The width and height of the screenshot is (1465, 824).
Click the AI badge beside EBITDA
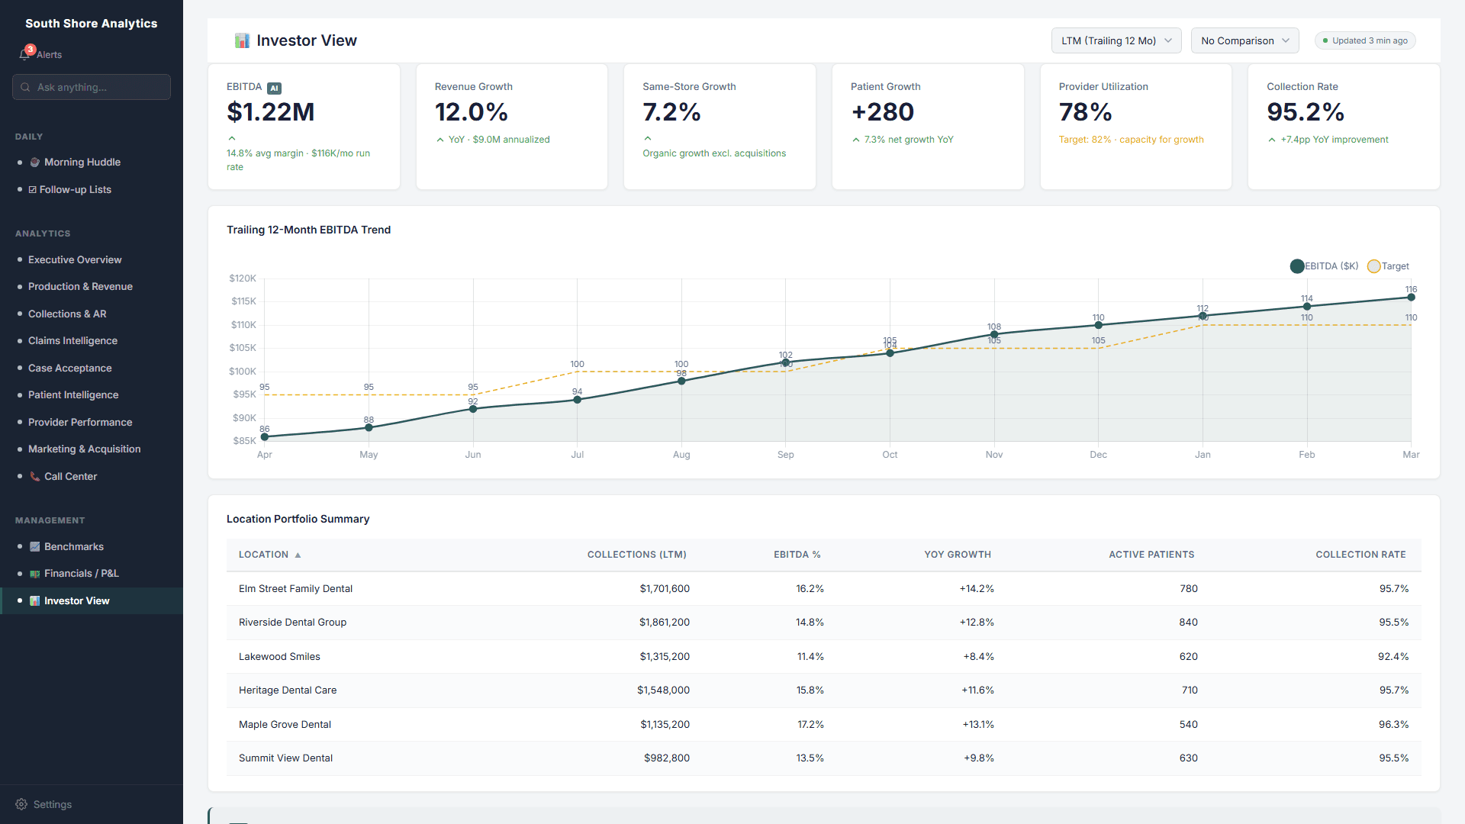[x=274, y=88]
